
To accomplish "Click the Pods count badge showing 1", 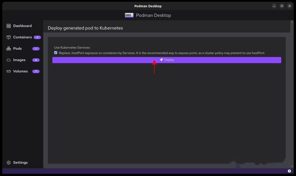I will coord(36,48).
